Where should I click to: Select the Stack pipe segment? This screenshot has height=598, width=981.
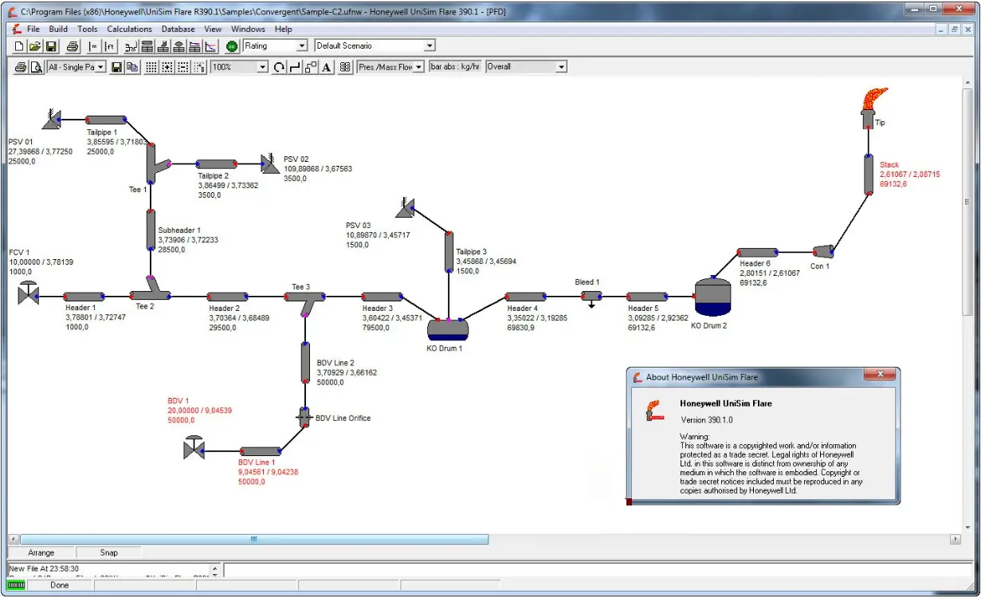click(869, 174)
